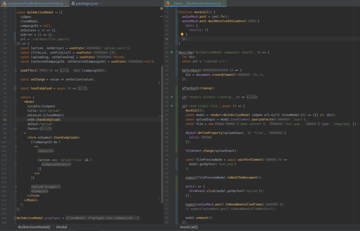
Task: Collapse the mockCall function at line 9
Action: coord(177,12)
